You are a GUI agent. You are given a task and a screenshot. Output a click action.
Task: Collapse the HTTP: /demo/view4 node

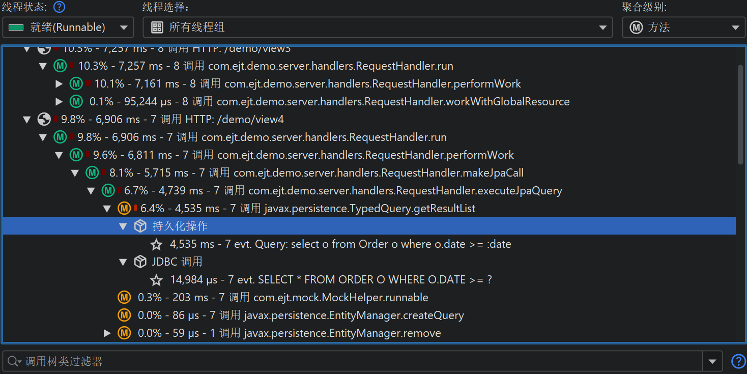(x=27, y=120)
